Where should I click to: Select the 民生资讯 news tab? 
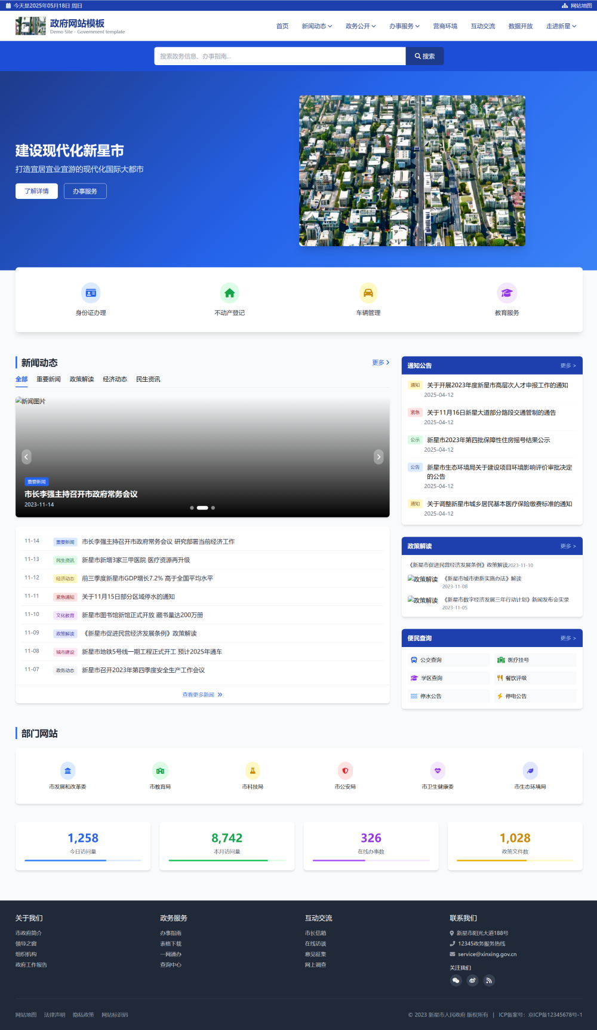pos(148,379)
